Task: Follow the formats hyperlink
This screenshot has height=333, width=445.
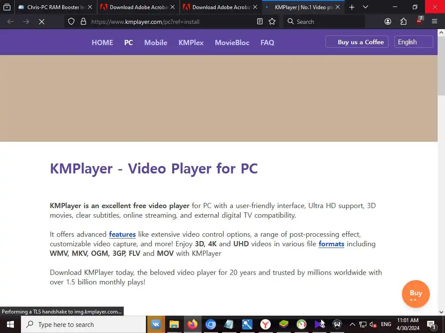Action: (x=332, y=244)
